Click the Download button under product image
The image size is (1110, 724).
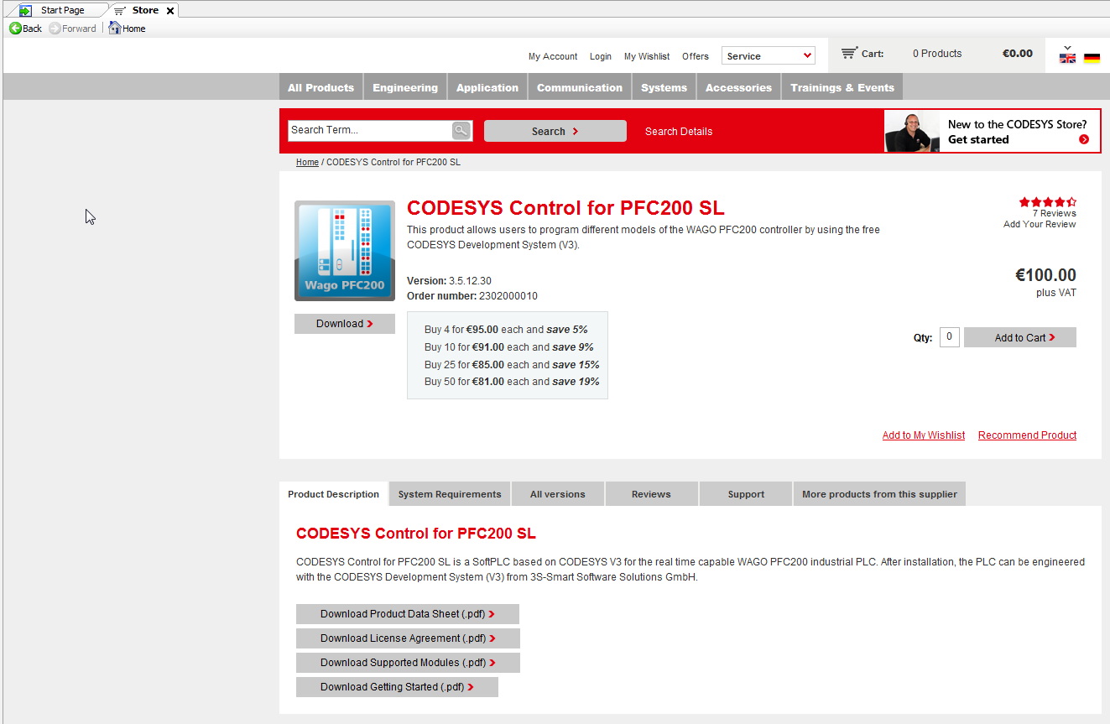[x=344, y=324]
